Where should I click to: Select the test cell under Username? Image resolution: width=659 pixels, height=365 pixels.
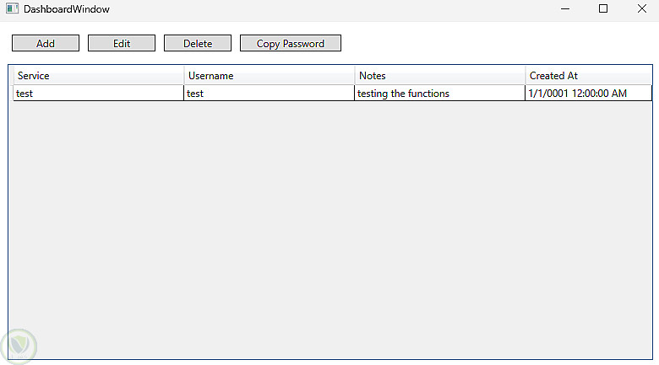(269, 94)
